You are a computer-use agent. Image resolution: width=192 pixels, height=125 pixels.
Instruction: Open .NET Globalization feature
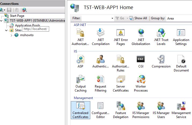141,37
